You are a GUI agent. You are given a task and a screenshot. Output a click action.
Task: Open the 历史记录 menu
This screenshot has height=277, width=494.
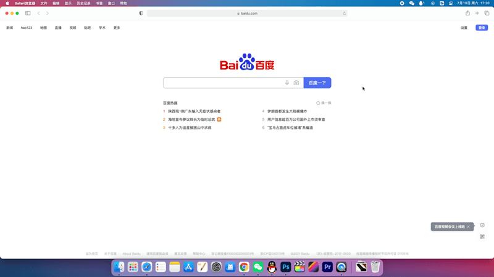83,3
